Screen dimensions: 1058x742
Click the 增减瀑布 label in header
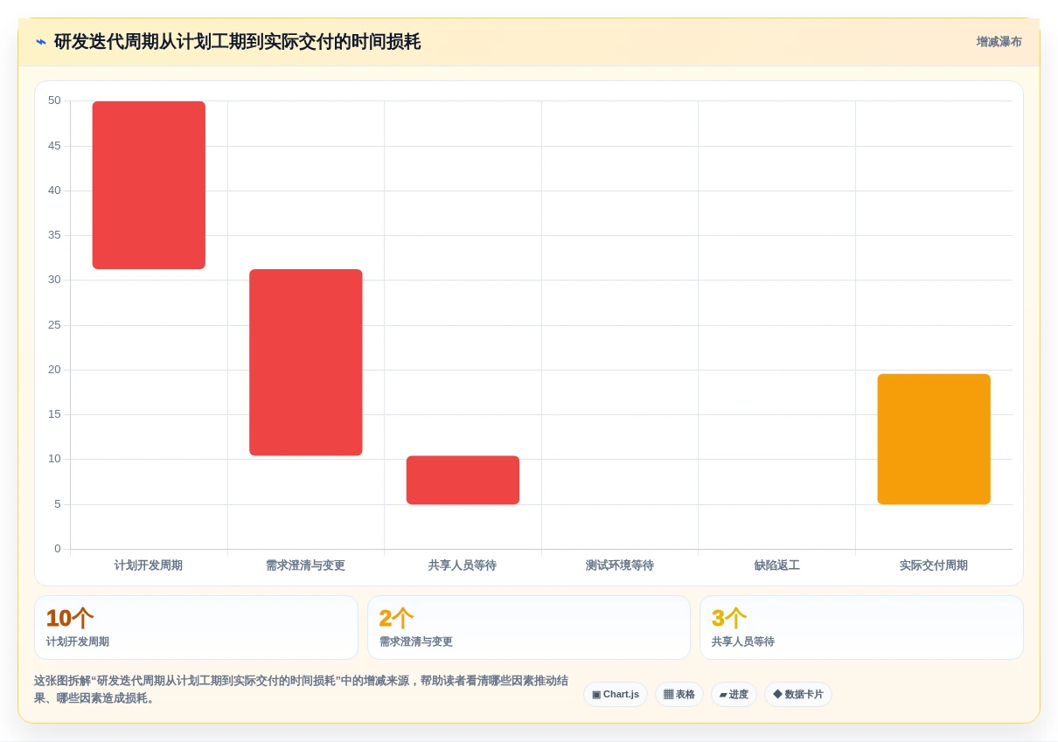click(x=999, y=42)
